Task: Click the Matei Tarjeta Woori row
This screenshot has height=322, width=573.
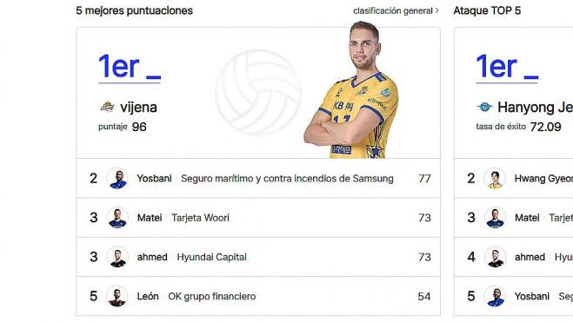Action: [258, 218]
